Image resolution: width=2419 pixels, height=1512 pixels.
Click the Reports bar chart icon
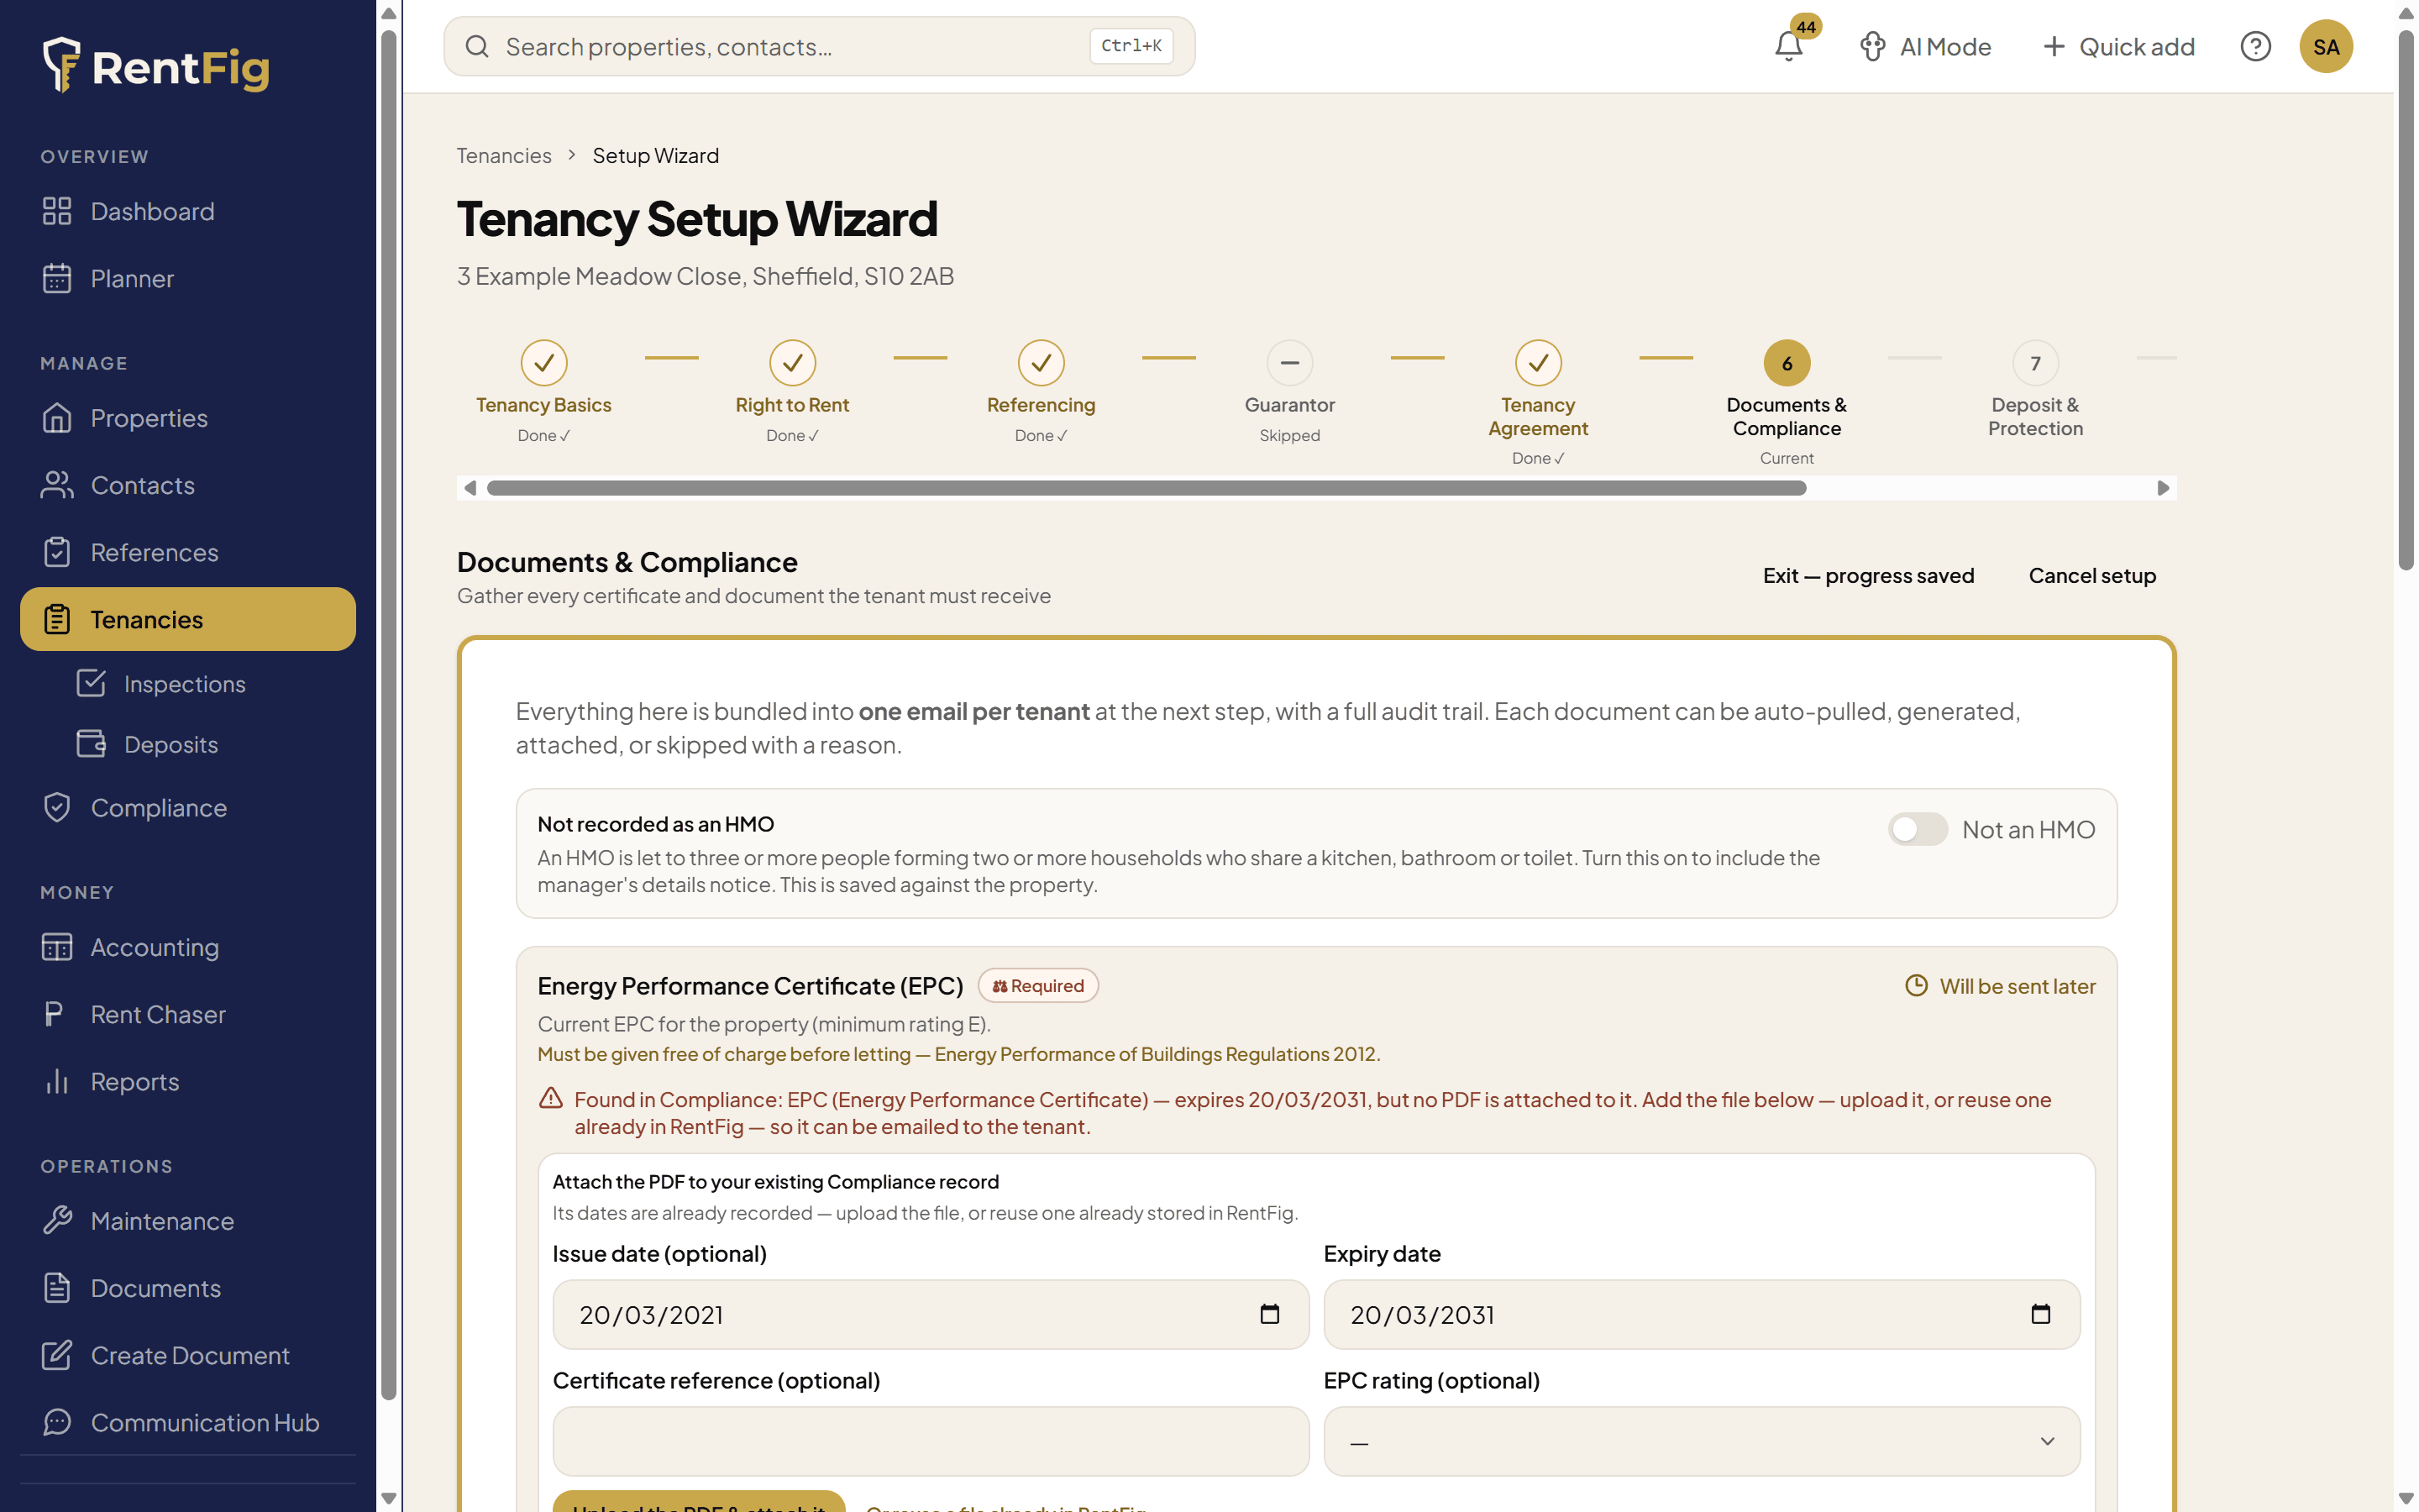[57, 1081]
